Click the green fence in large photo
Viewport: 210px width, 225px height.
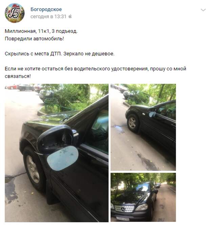click(x=53, y=106)
